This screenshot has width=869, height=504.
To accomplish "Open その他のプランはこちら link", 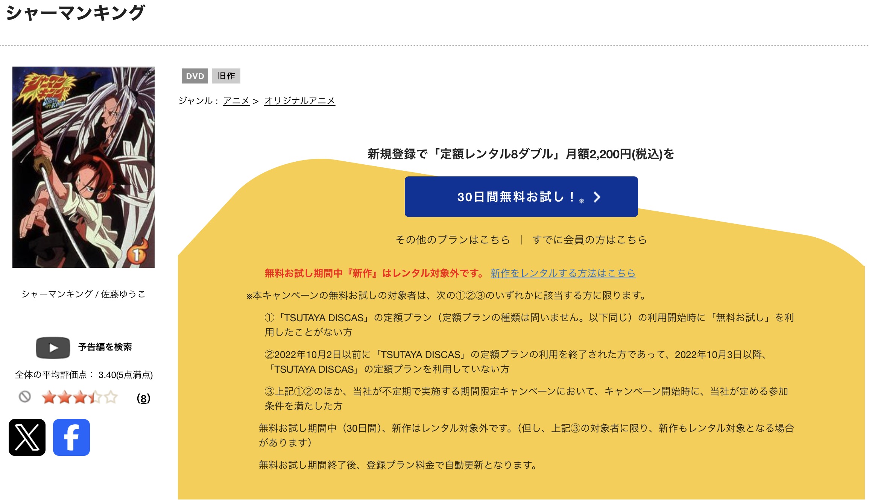I will click(453, 240).
